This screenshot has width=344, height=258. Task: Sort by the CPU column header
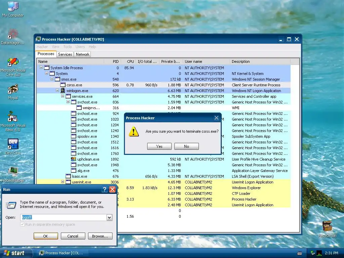(128, 61)
